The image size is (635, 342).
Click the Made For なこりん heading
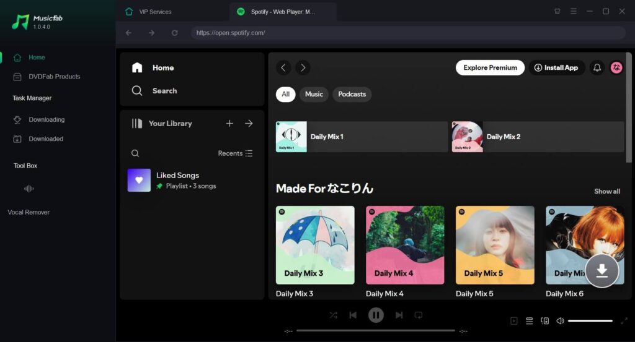324,189
